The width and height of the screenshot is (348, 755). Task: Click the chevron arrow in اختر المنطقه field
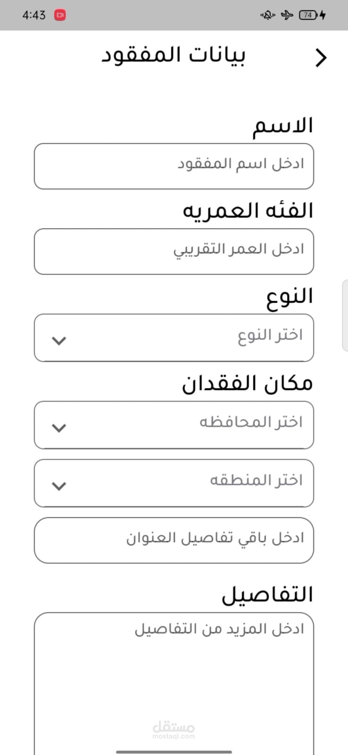[59, 486]
